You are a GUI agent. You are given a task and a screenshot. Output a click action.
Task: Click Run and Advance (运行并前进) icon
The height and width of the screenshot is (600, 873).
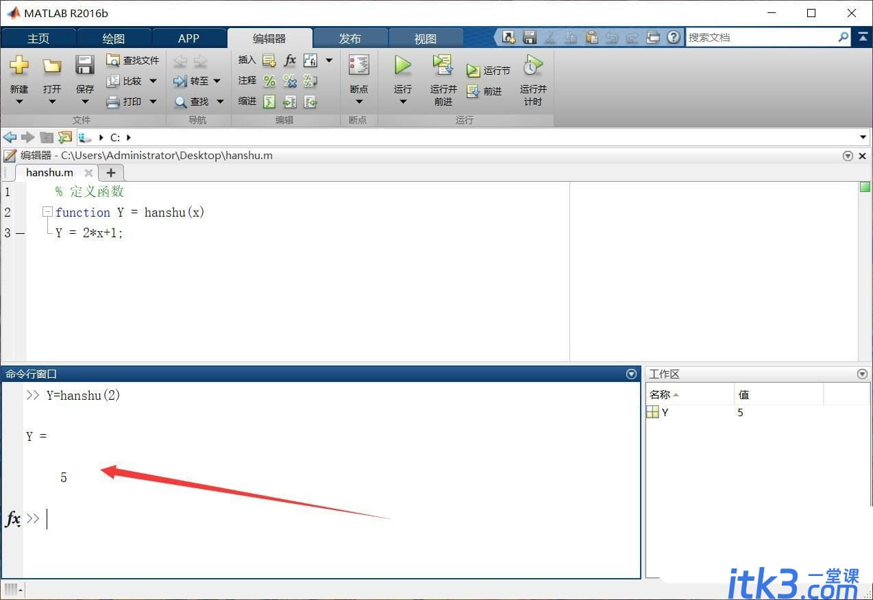[x=443, y=65]
